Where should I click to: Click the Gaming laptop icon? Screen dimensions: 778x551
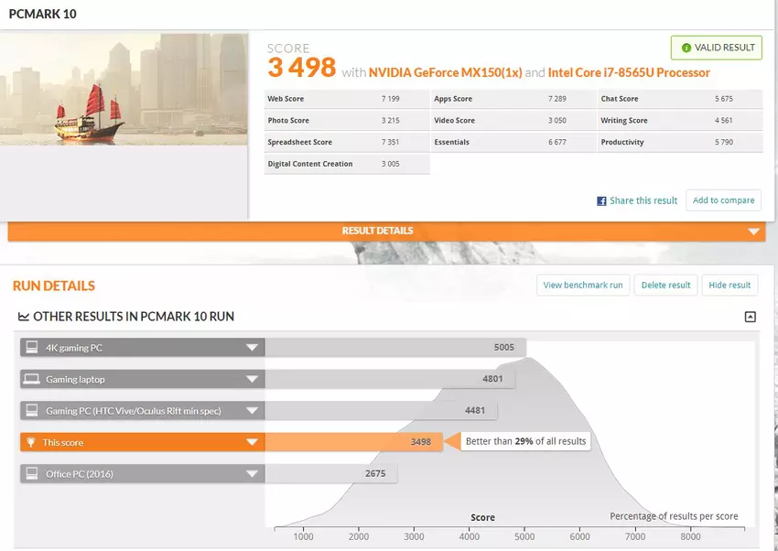coord(31,379)
